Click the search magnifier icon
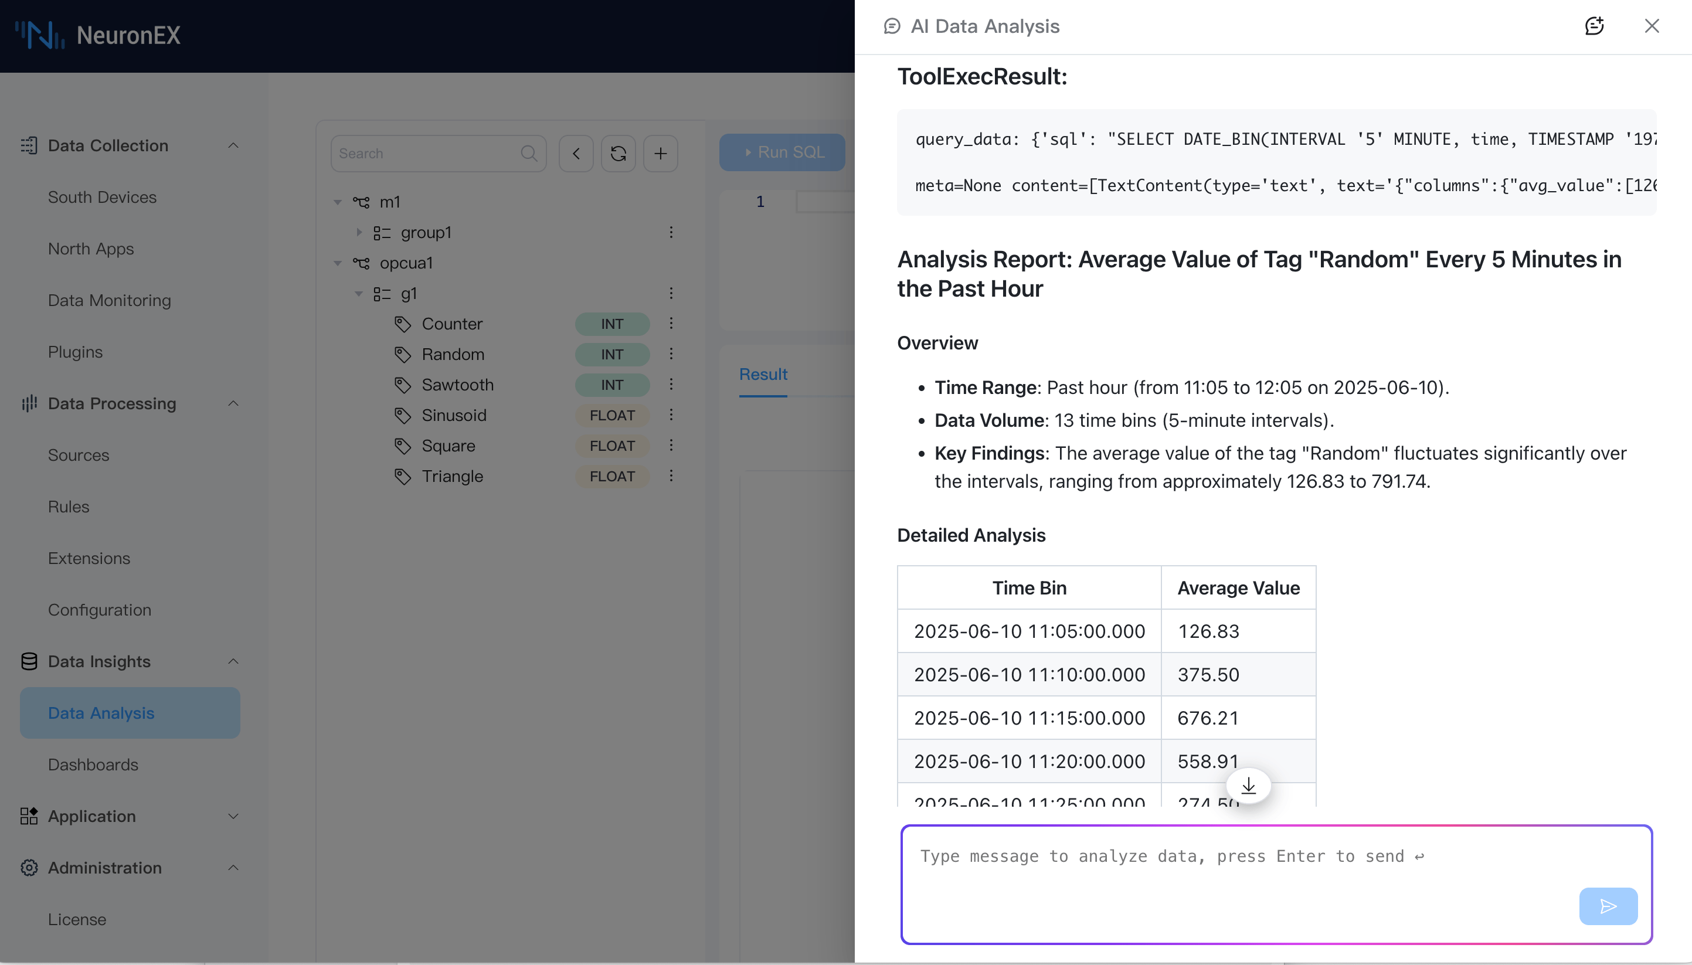The image size is (1692, 965). coord(529,154)
